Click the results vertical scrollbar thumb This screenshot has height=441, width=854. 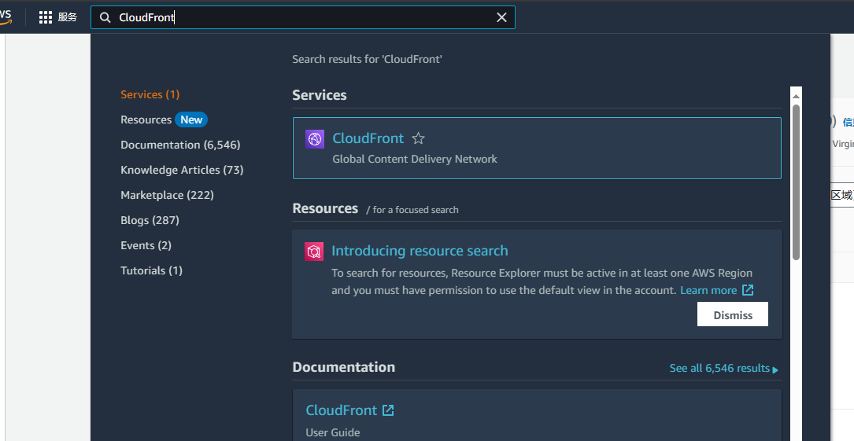tap(796, 182)
